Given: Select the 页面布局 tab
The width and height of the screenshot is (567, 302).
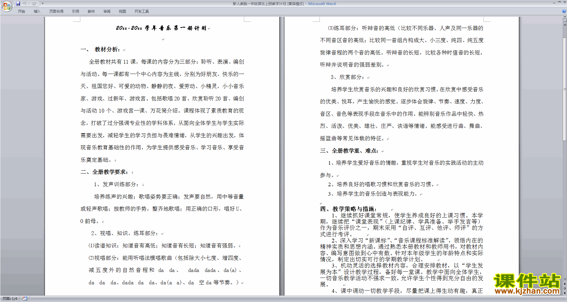Looking at the screenshot, I should tap(56, 11).
